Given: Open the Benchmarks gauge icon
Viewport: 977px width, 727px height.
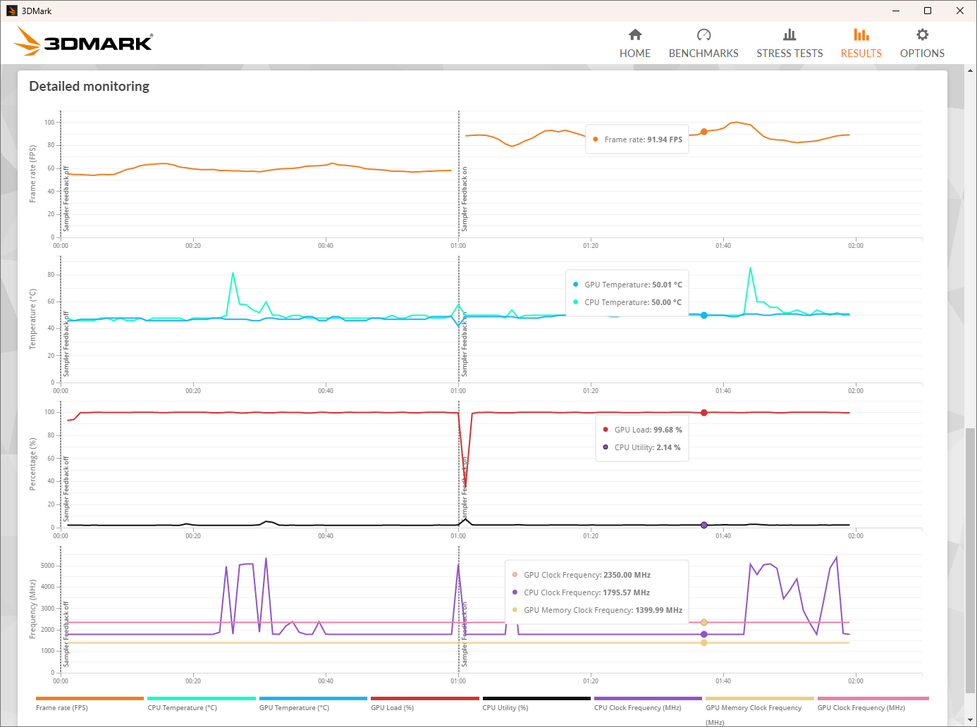Looking at the screenshot, I should pyautogui.click(x=703, y=35).
